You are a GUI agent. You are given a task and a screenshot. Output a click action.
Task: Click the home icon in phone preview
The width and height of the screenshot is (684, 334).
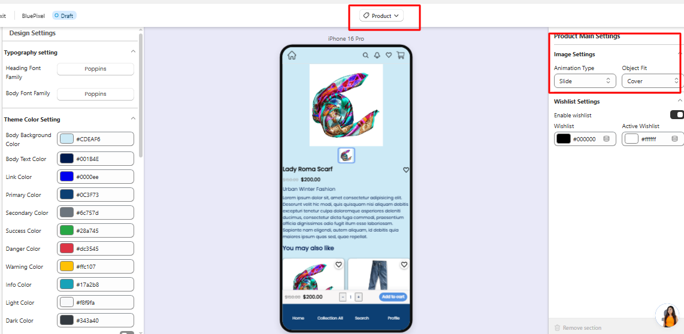(x=292, y=56)
